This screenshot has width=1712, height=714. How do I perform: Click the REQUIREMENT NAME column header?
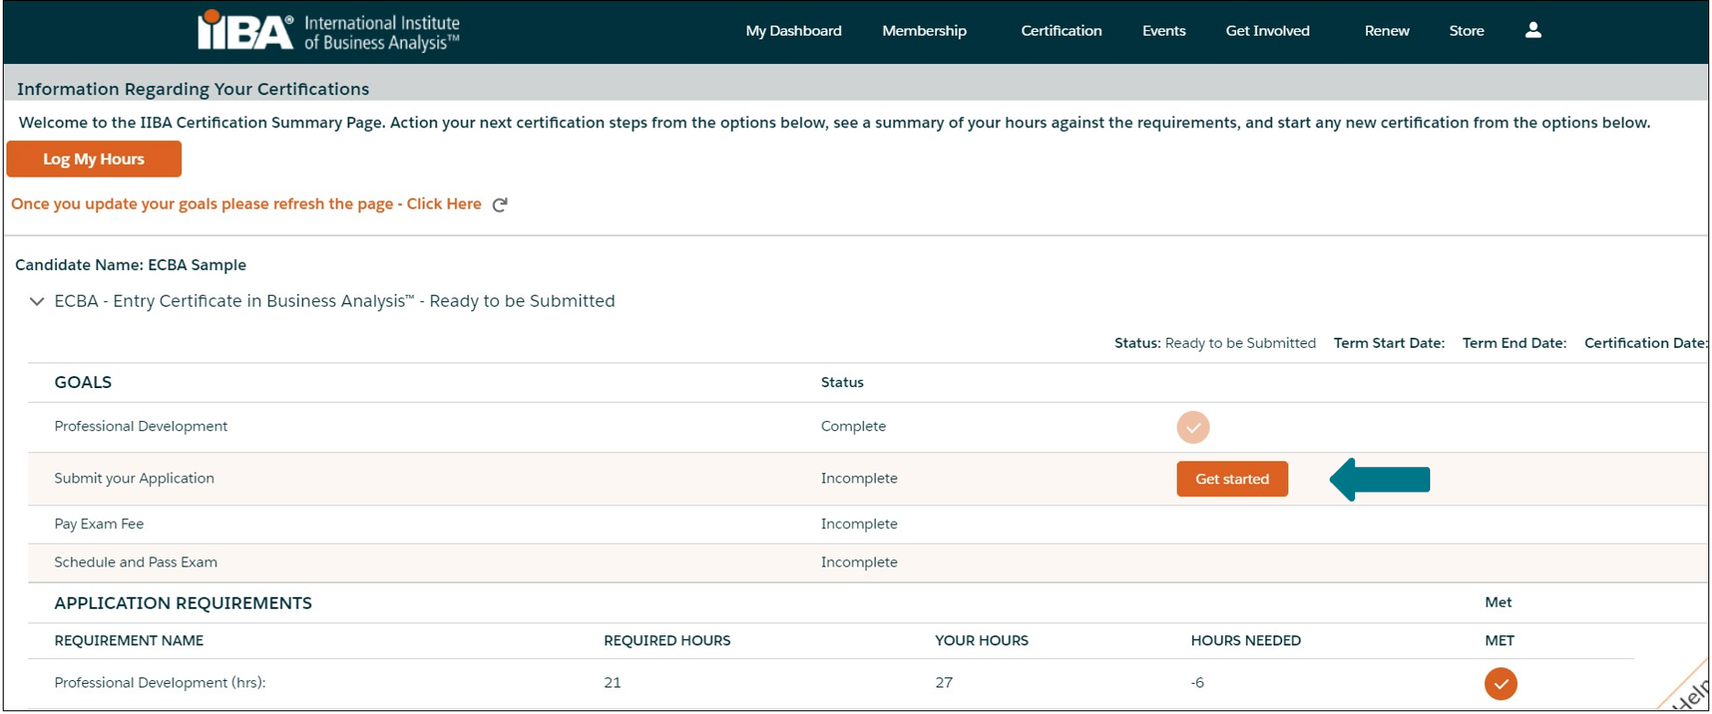(x=129, y=641)
